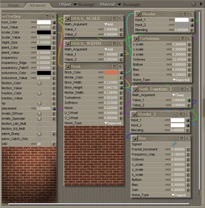
Task: Open the Brick_Color color swatch
Action: 111,73
